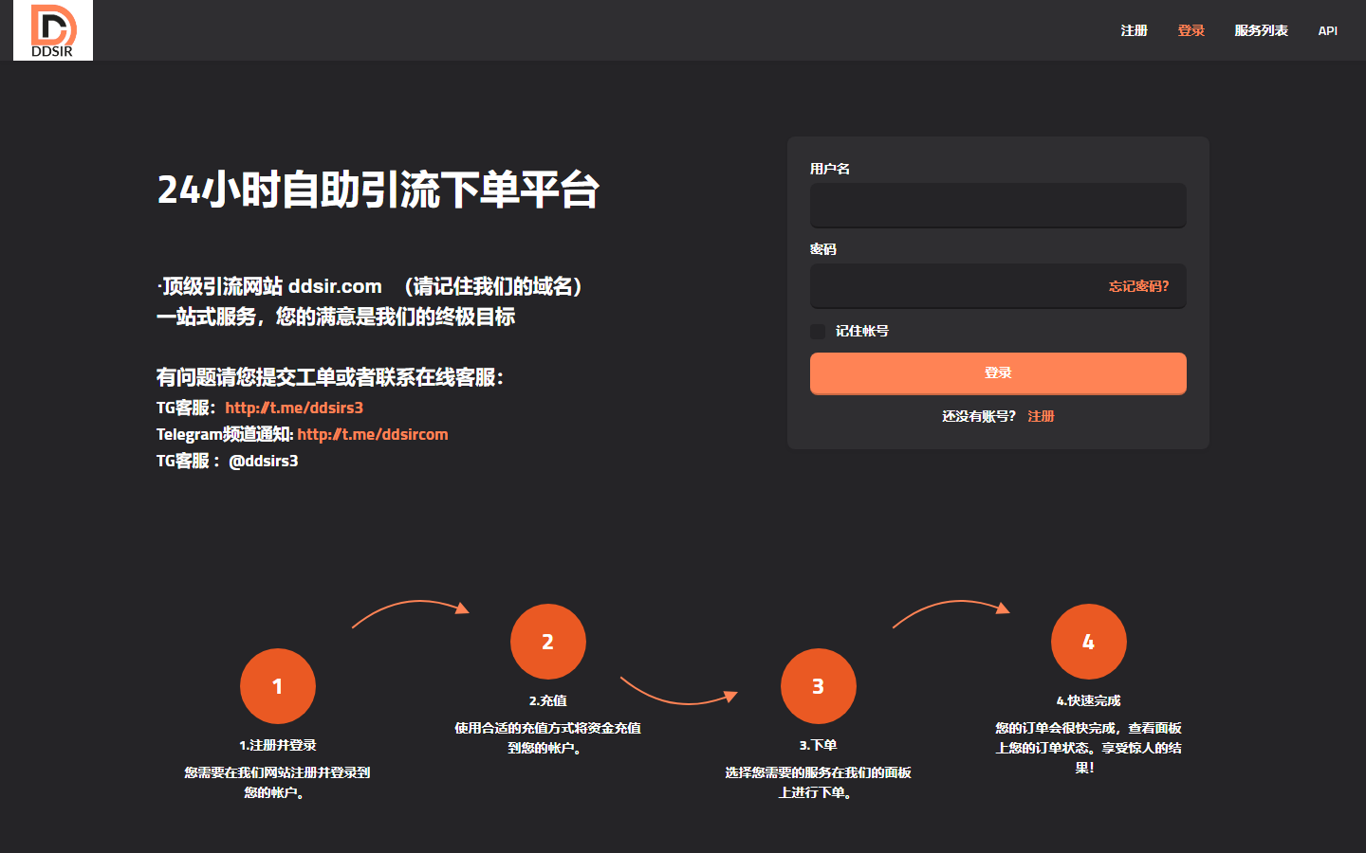This screenshot has height=853, width=1366.
Task: Enable the 记住帐号 checkbox
Action: [818, 331]
